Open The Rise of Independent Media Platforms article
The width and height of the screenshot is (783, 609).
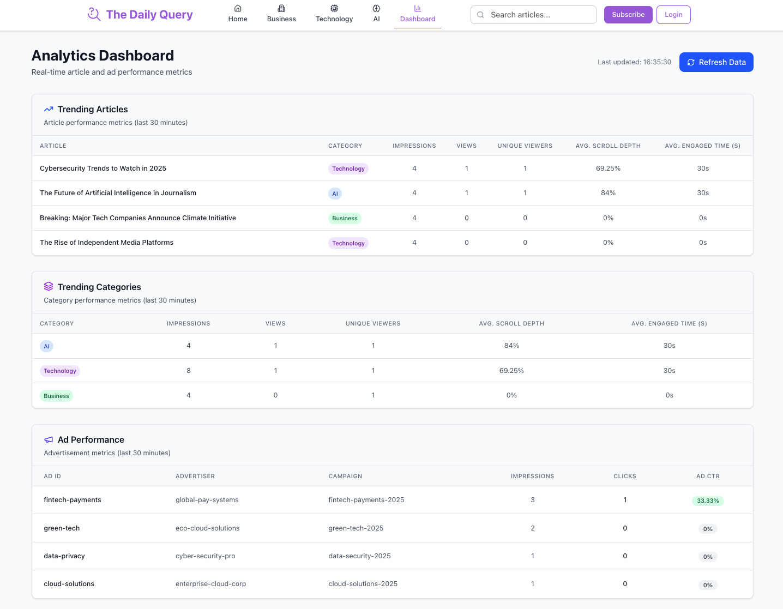[106, 242]
